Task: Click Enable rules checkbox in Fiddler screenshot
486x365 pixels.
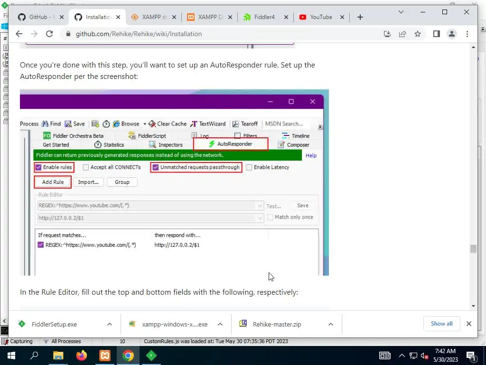Action: [x=38, y=167]
